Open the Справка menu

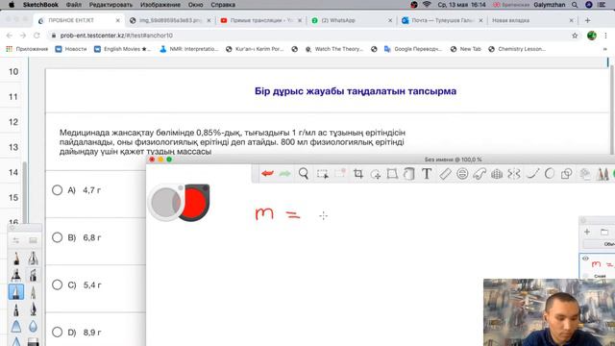(223, 5)
